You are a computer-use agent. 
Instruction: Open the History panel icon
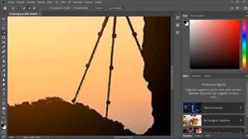177,17
